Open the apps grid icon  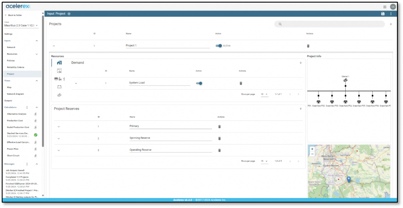(385, 6)
